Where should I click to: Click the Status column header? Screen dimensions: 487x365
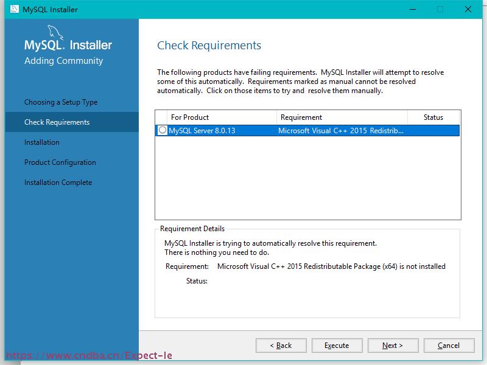coord(433,117)
